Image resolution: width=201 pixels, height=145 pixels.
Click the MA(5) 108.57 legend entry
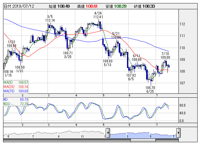16,83
